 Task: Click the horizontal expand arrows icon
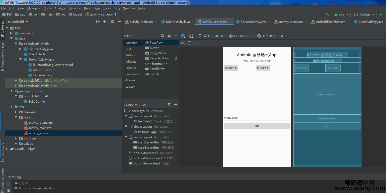pos(198,43)
